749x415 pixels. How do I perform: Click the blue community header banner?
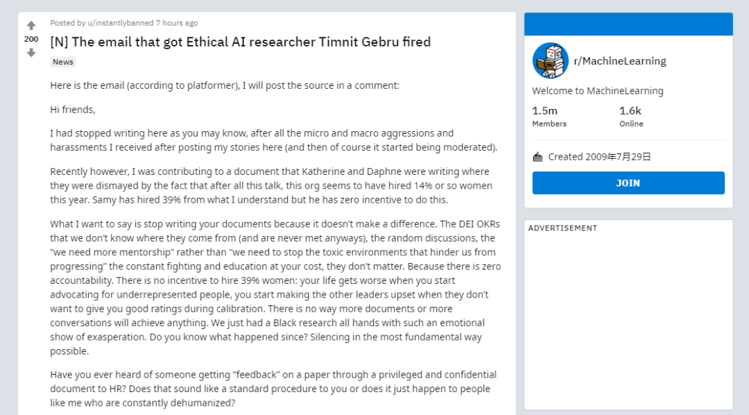[x=628, y=24]
